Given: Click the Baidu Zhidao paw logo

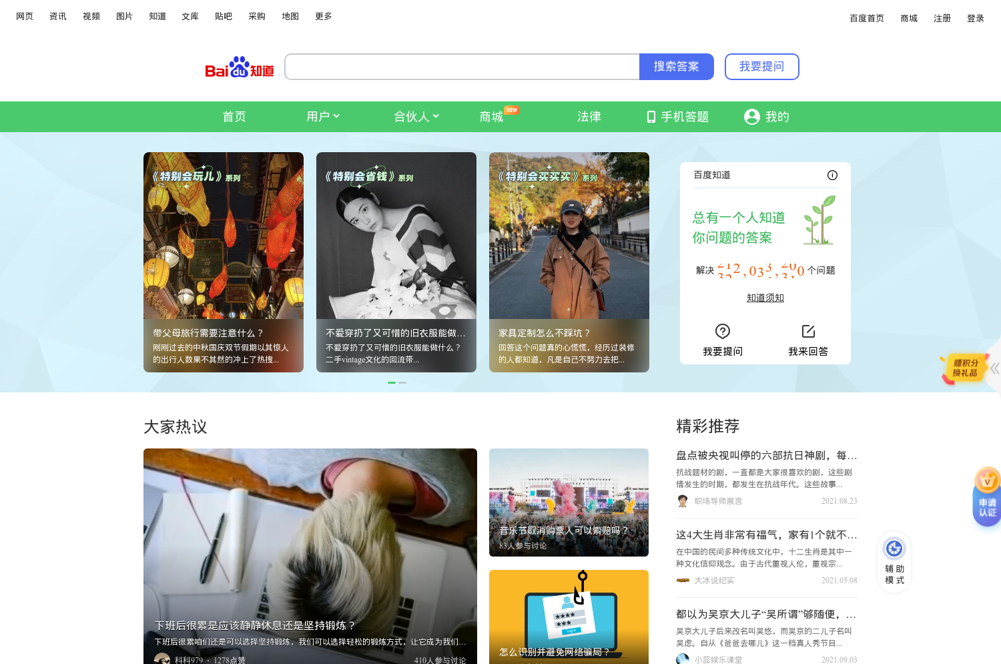Looking at the screenshot, I should click(239, 67).
